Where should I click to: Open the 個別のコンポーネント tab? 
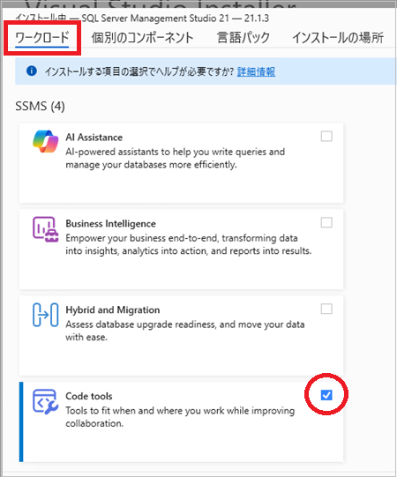[143, 38]
